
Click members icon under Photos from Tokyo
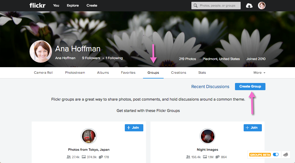coord(69,157)
